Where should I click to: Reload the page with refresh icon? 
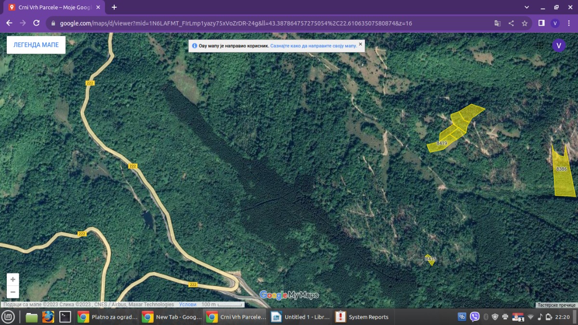[x=36, y=23]
